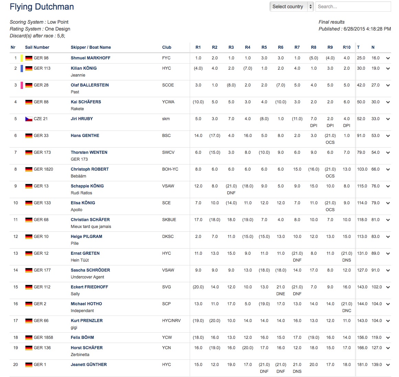
Task: Click the blue marker next to Kilian König
Action: click(x=22, y=68)
